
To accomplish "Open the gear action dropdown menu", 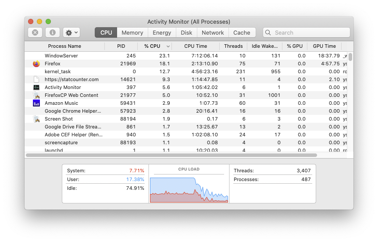I will coord(71,32).
